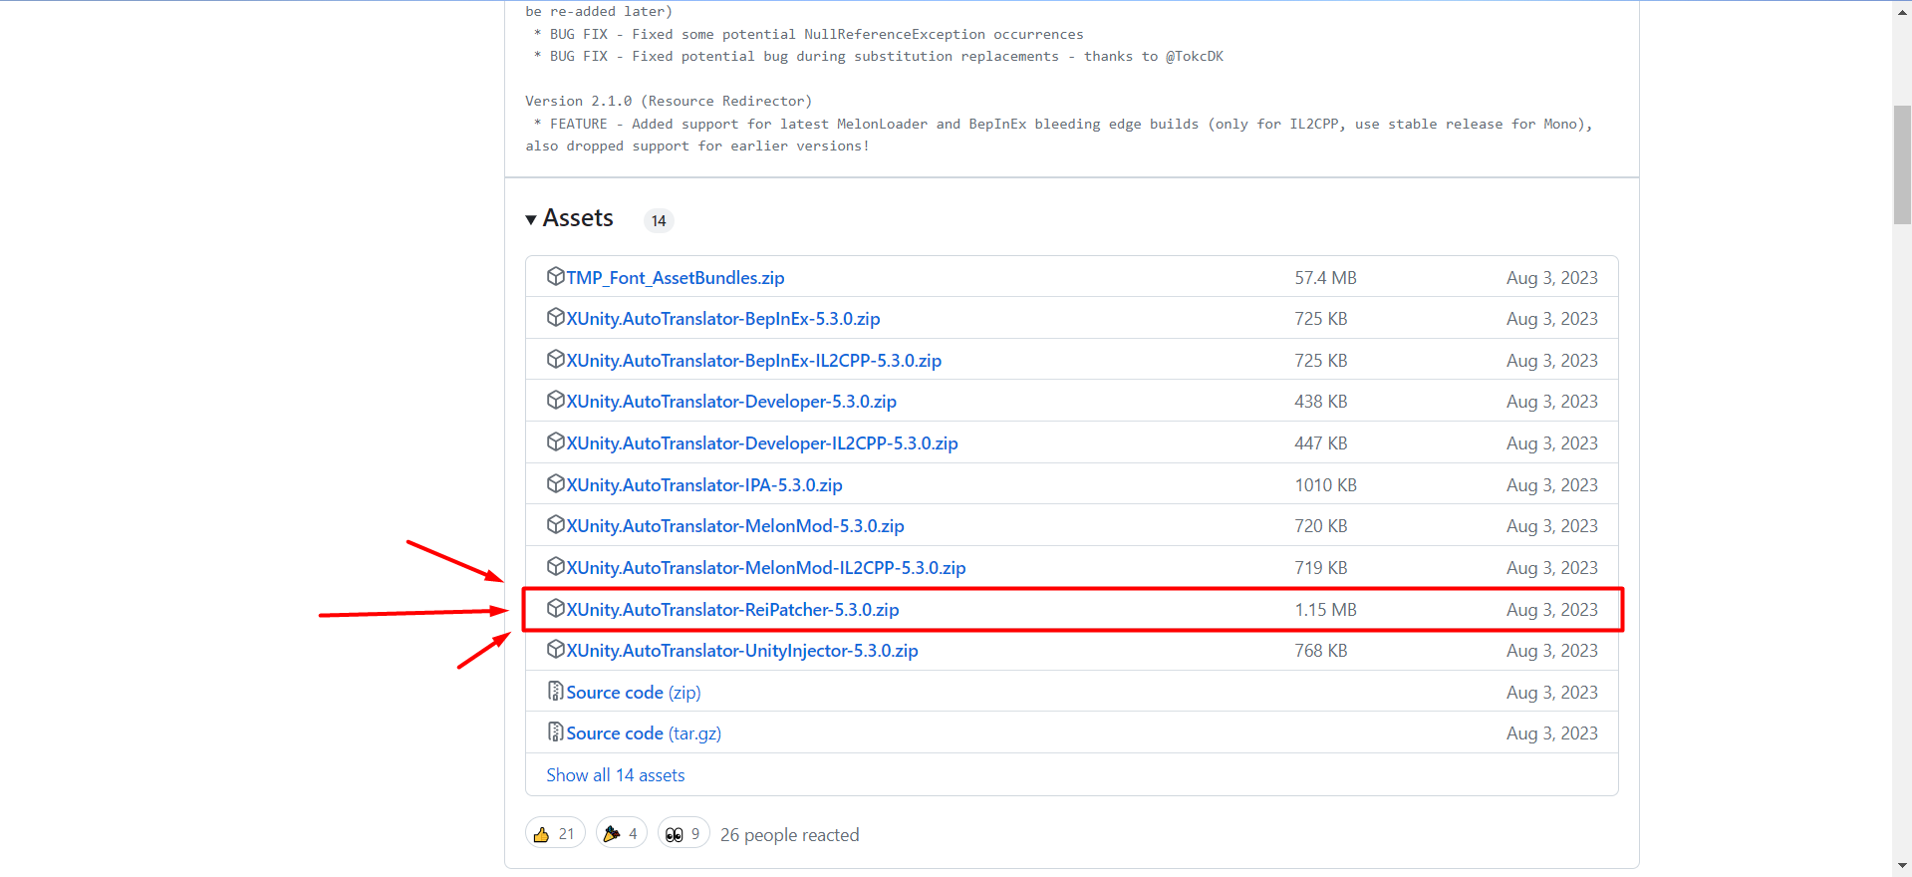This screenshot has width=1912, height=877.
Task: Click the '1010 KB' file size
Action: 1325,485
